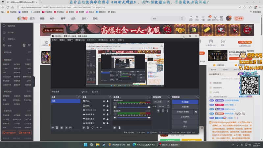Pop out the Scenes dock
Viewport: 263px width, 148px height.
point(79,97)
